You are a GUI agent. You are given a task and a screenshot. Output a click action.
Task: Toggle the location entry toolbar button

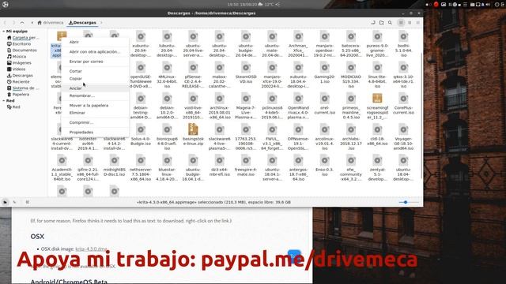click(x=373, y=23)
